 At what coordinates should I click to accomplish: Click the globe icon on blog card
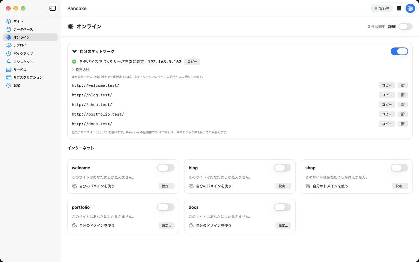[191, 186]
